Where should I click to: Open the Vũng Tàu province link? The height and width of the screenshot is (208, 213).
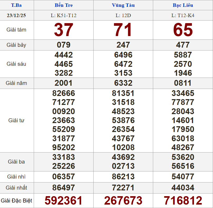click(123, 5)
